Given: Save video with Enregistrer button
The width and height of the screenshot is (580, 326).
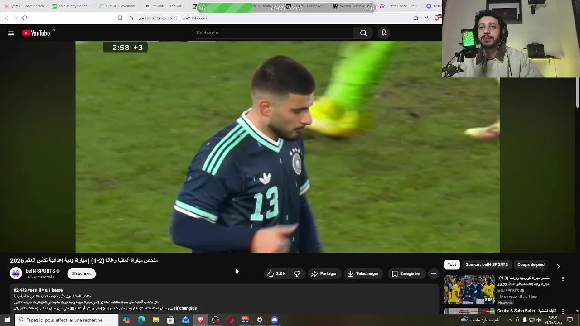Looking at the screenshot, I should point(406,273).
